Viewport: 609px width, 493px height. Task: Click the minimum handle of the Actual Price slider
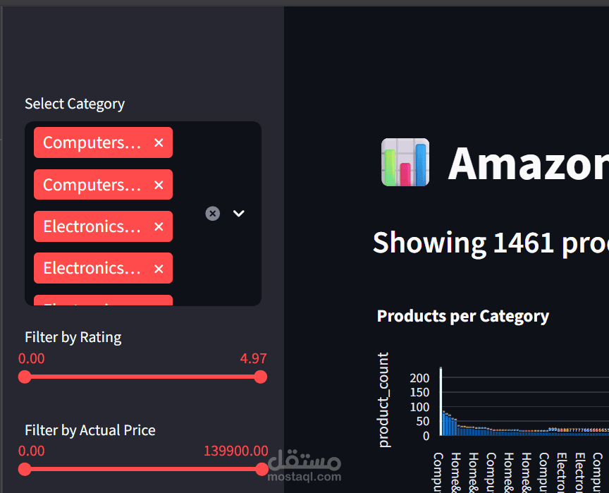pyautogui.click(x=25, y=469)
